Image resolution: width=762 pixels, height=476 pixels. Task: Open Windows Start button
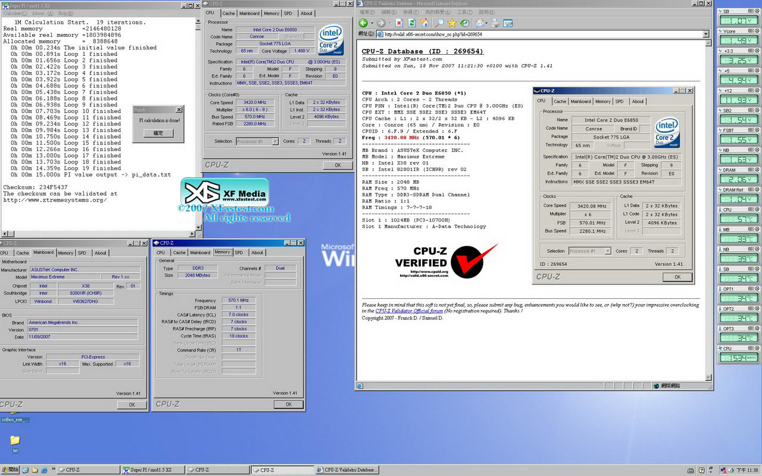point(10,470)
